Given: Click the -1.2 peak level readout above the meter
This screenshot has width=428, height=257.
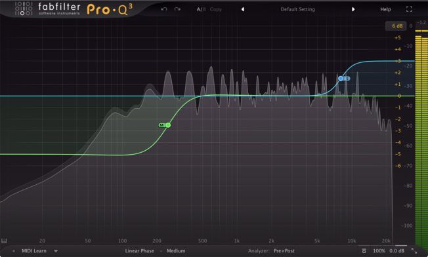Looking at the screenshot, I should click(421, 22).
